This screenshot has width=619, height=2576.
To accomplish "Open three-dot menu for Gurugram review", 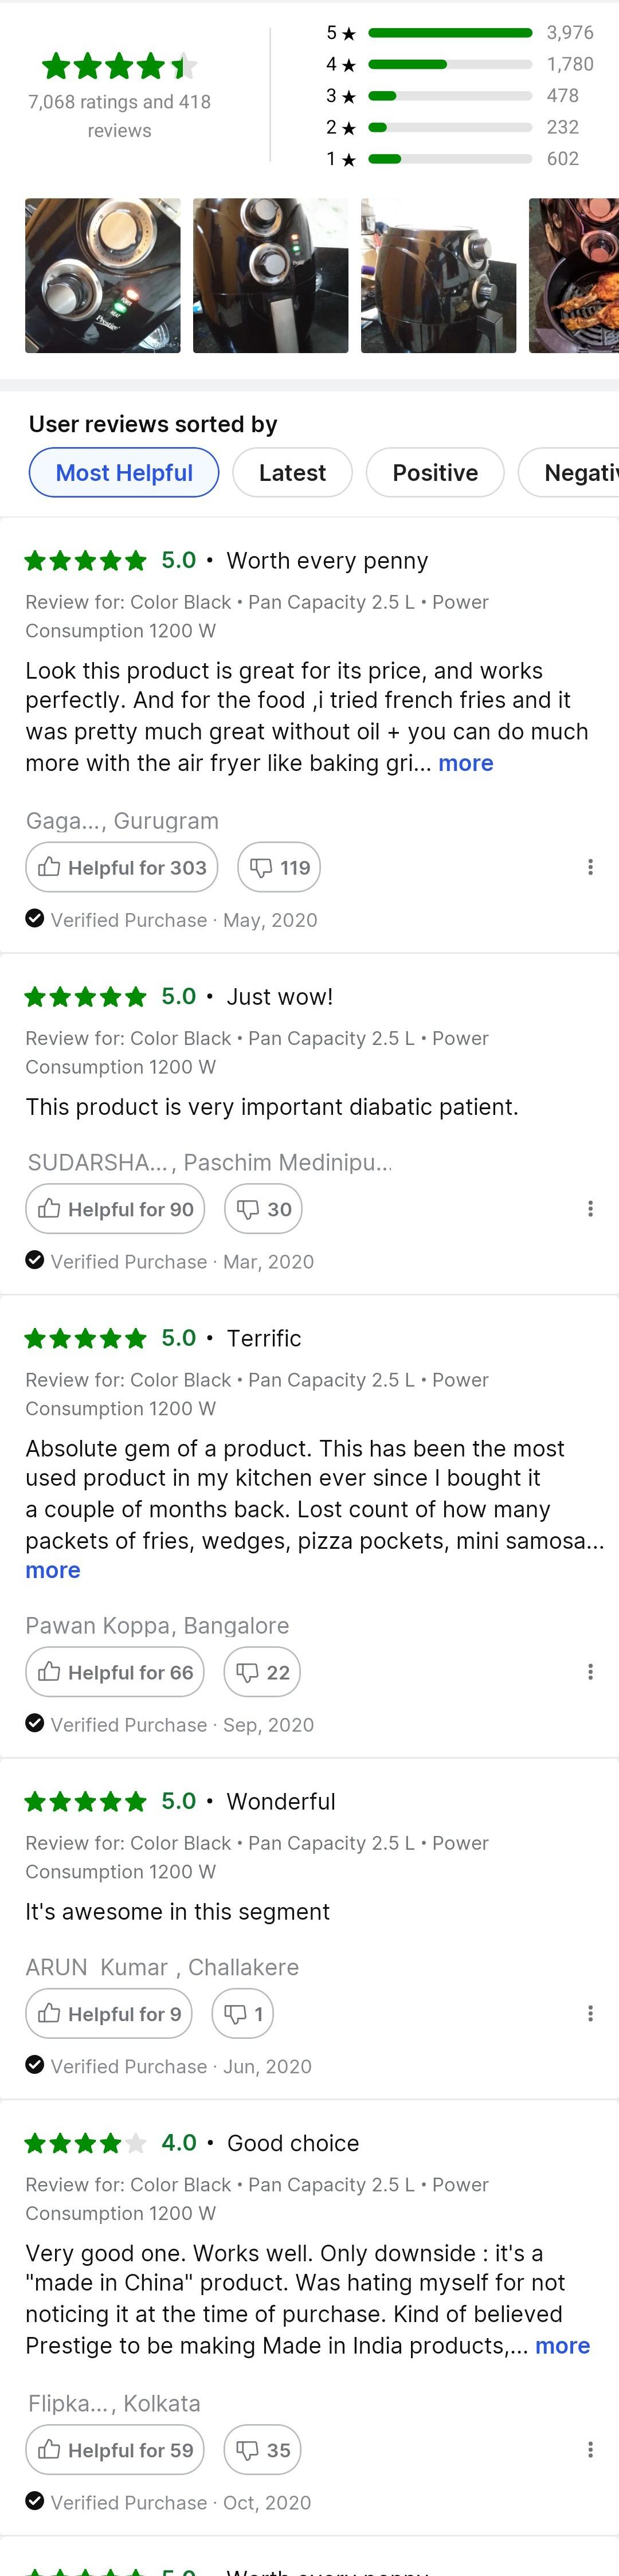I will tap(590, 867).
